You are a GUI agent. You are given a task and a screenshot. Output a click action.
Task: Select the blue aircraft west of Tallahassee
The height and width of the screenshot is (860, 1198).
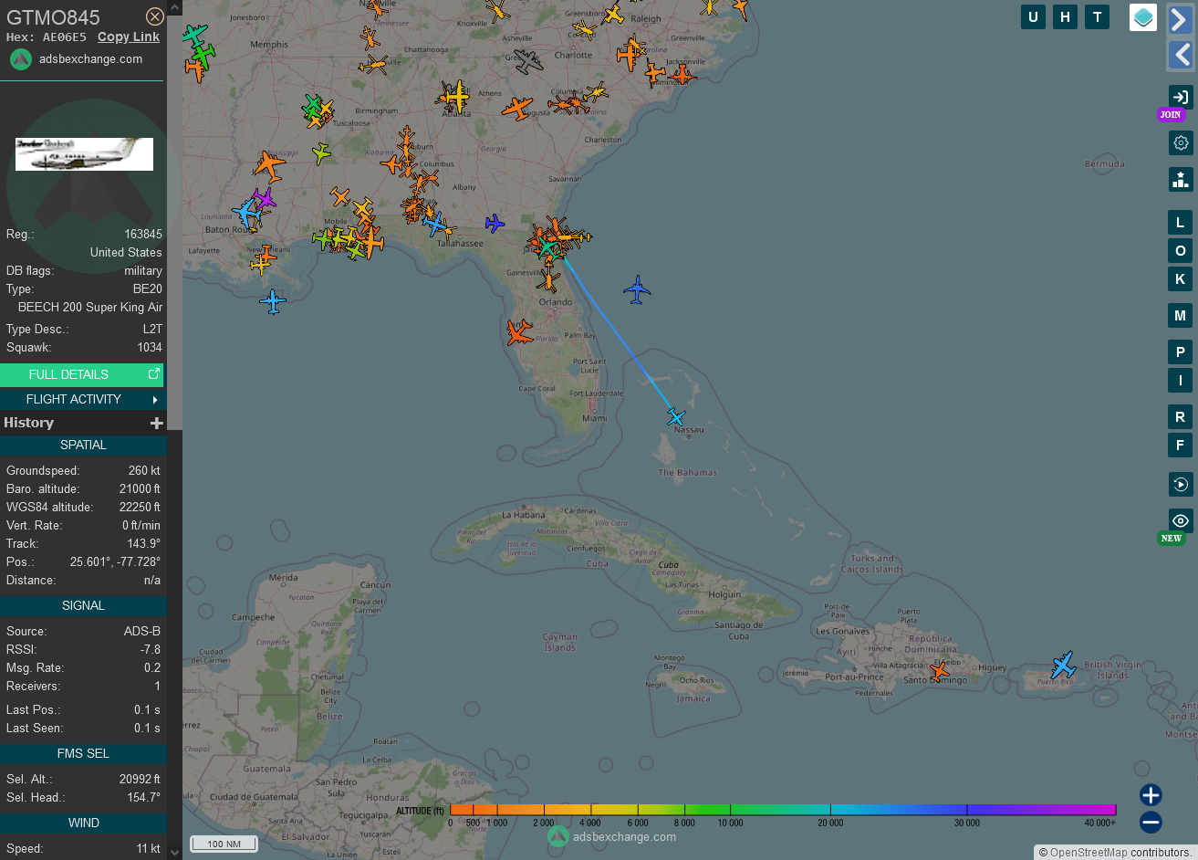(x=436, y=223)
